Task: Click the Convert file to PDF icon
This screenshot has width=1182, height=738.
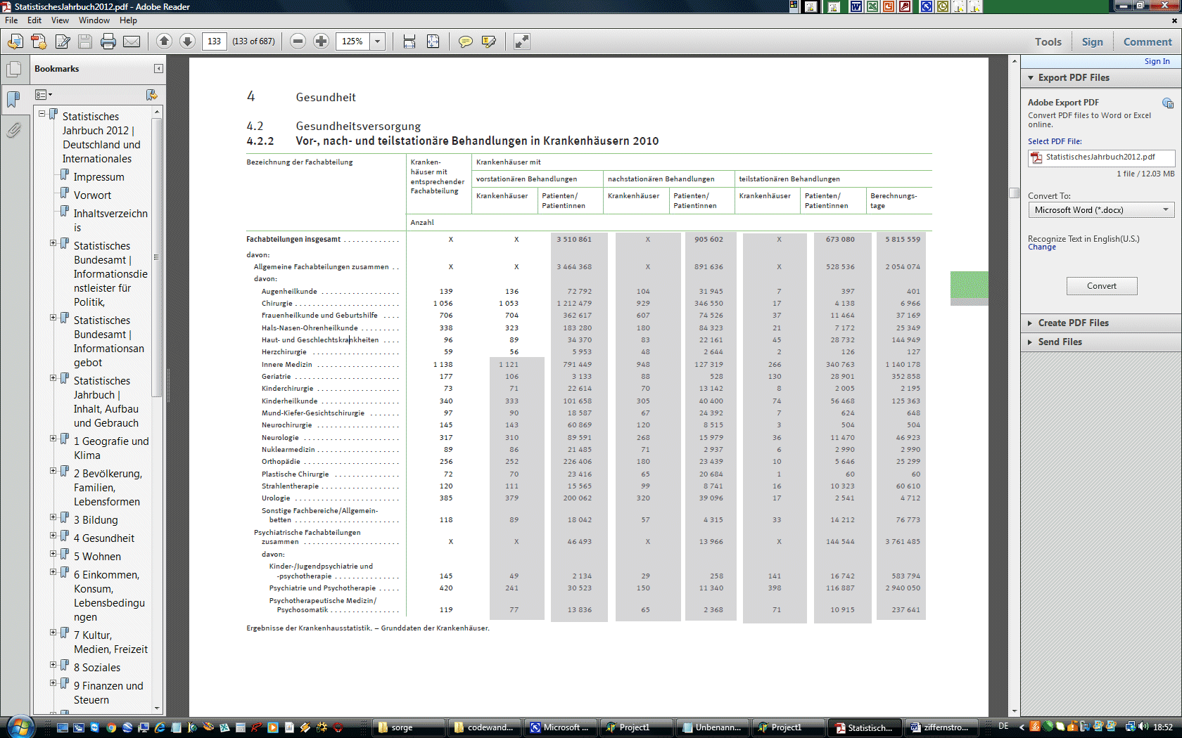Action: pos(39,41)
